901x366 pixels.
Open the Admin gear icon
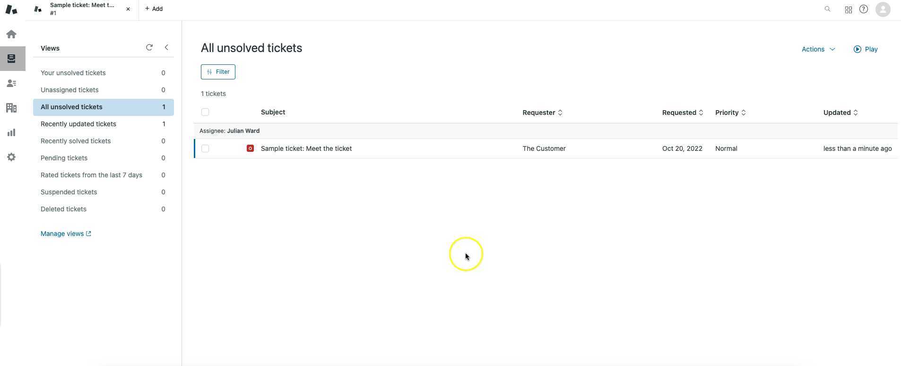pyautogui.click(x=11, y=157)
